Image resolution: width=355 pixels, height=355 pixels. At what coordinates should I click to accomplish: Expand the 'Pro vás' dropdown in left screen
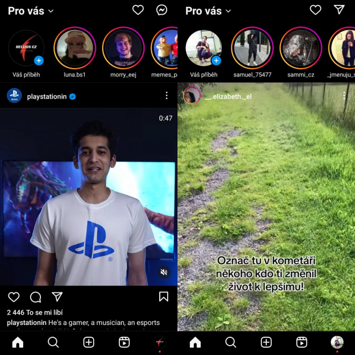(x=31, y=11)
